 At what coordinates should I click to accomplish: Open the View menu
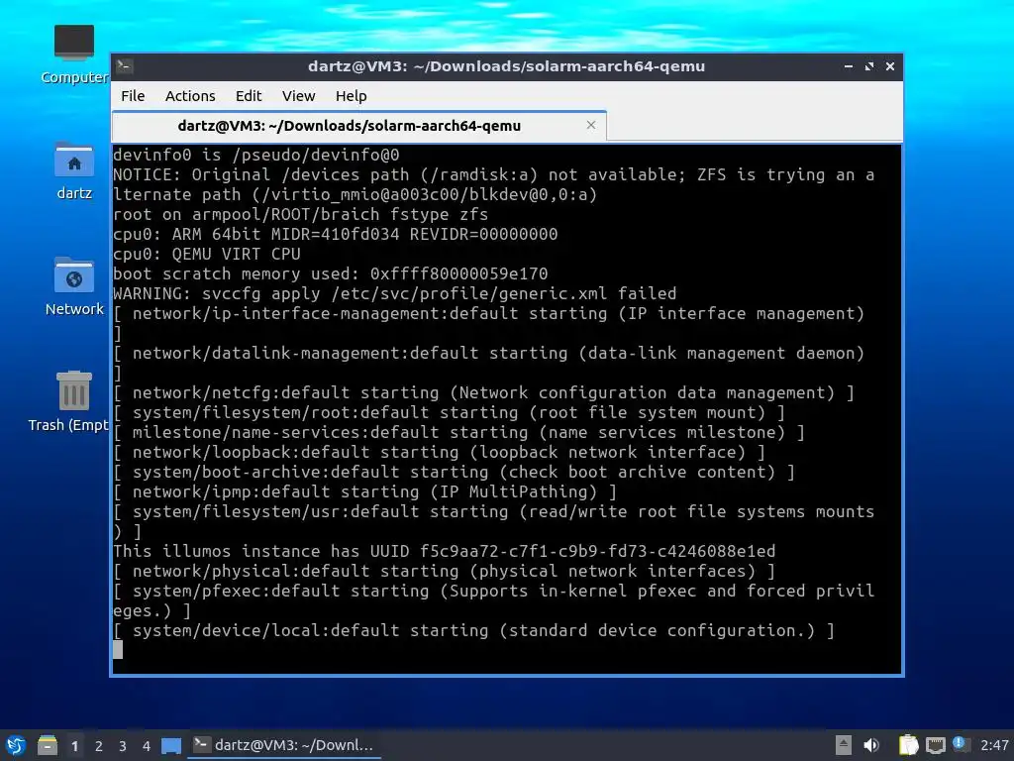(298, 96)
